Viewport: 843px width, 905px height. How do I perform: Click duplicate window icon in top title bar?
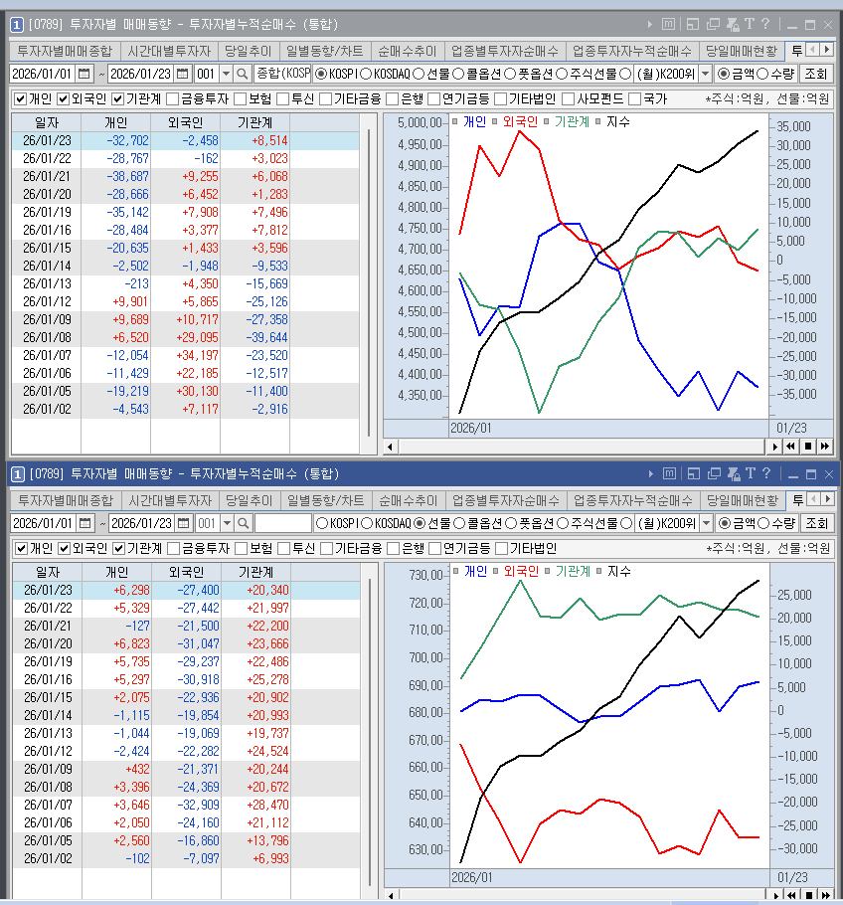click(713, 24)
